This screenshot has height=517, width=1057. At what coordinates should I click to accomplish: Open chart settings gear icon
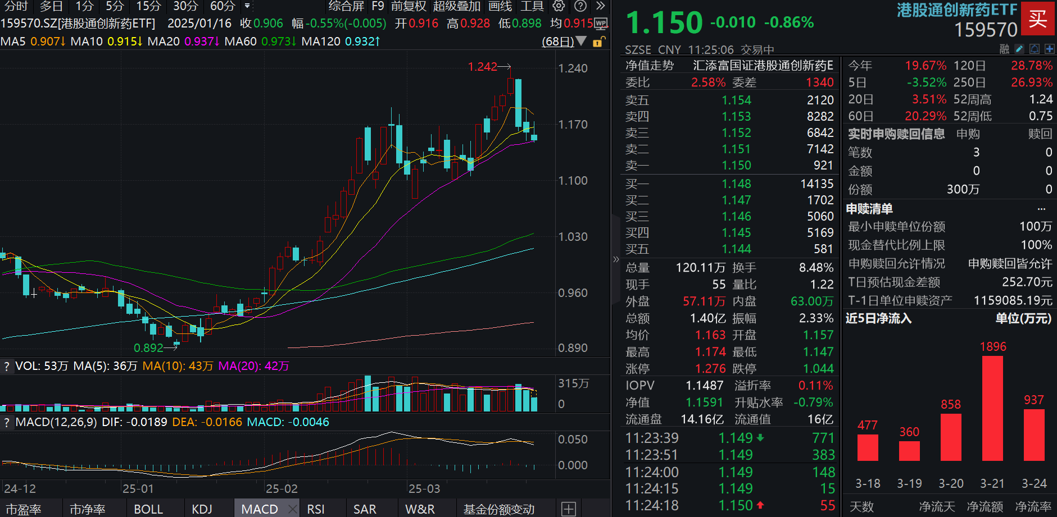(x=559, y=6)
